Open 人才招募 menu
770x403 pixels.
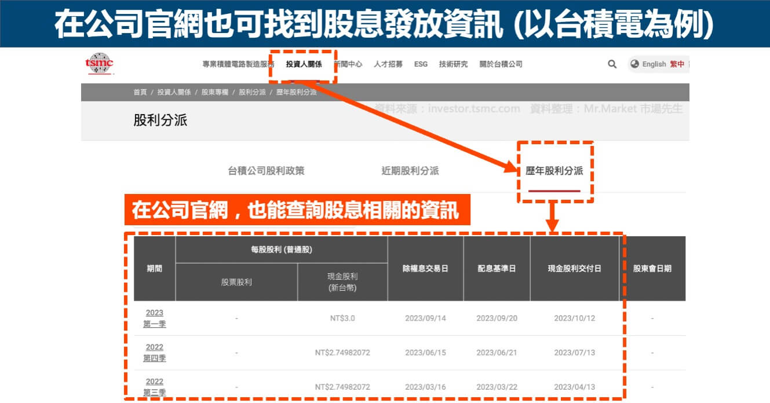point(388,64)
